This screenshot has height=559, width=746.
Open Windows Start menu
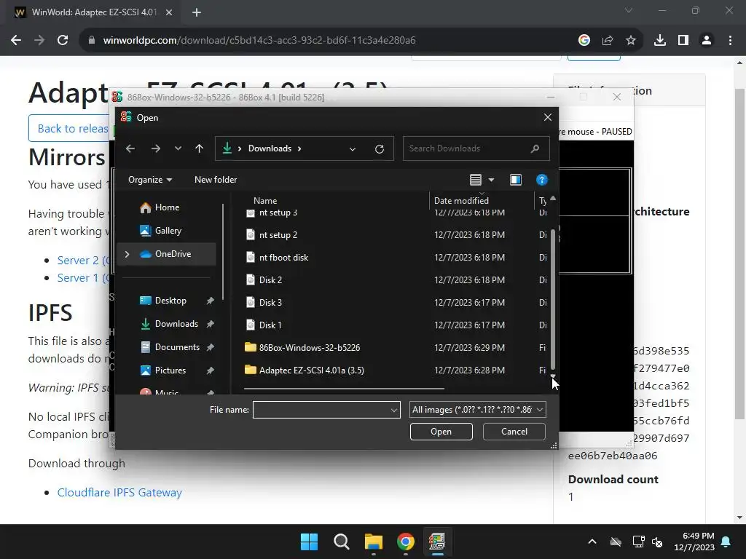309,542
